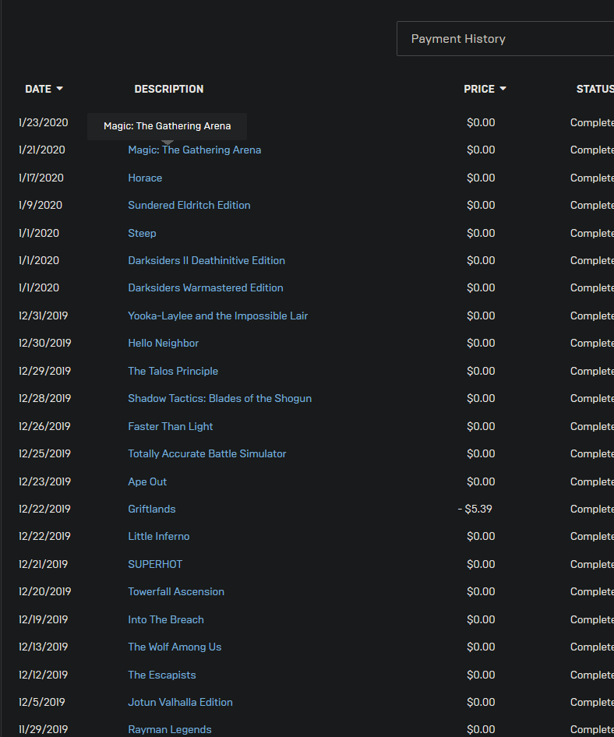Select the date 12/21/2019

click(x=44, y=565)
